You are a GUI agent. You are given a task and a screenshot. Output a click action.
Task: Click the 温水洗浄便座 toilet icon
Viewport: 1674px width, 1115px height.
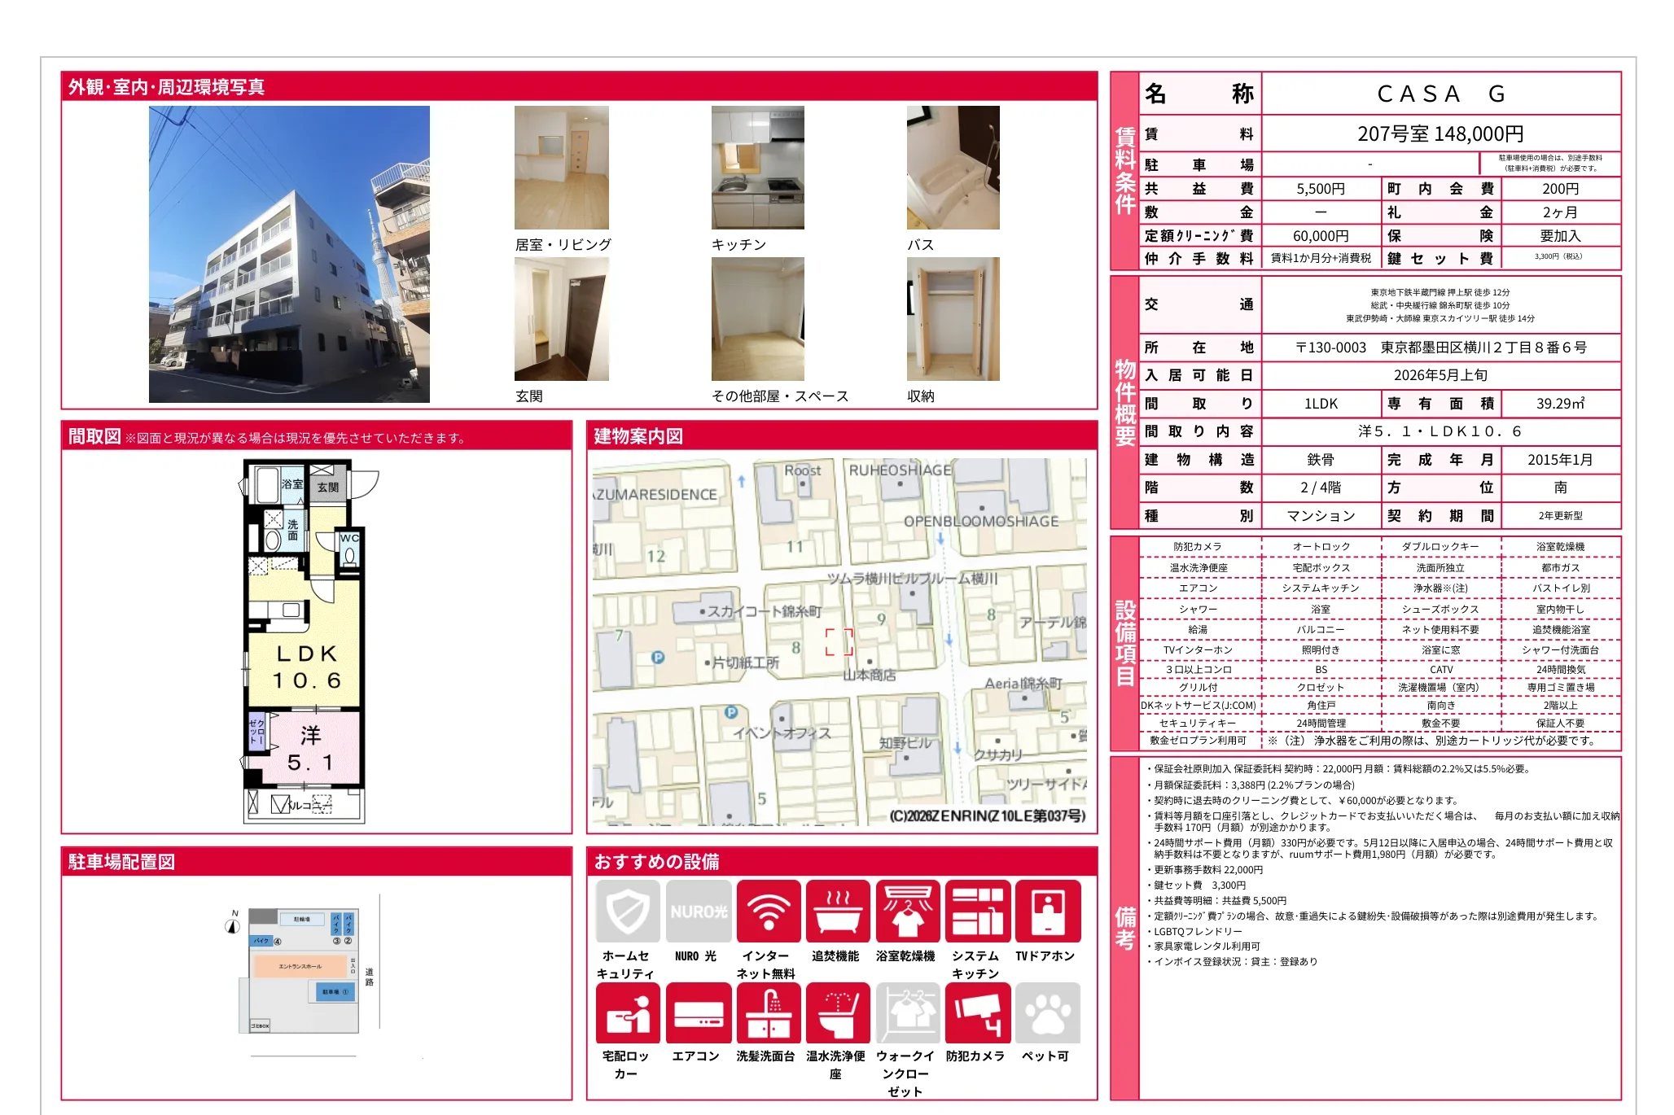(x=838, y=1013)
